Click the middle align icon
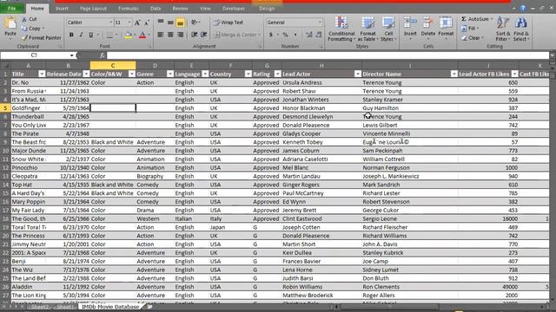Screen dimensions: 556x312 [x=170, y=23]
